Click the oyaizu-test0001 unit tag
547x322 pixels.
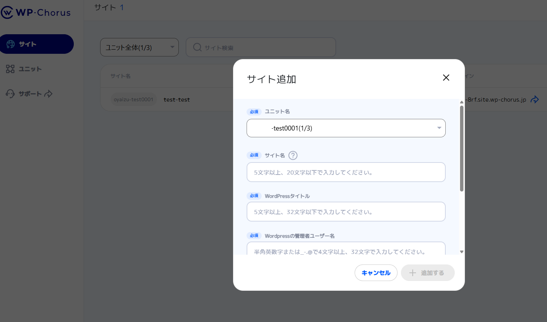[133, 99]
